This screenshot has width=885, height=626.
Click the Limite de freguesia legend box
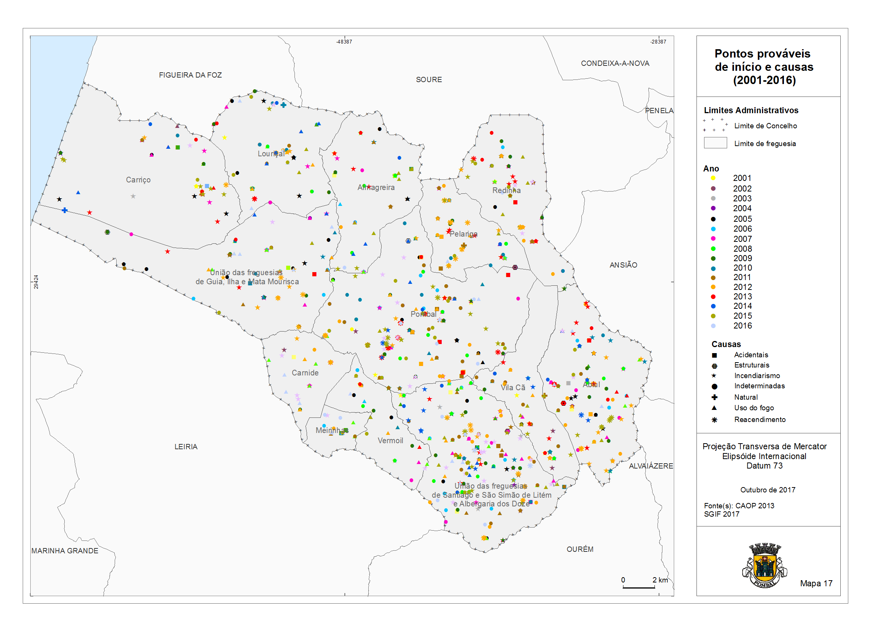[715, 143]
